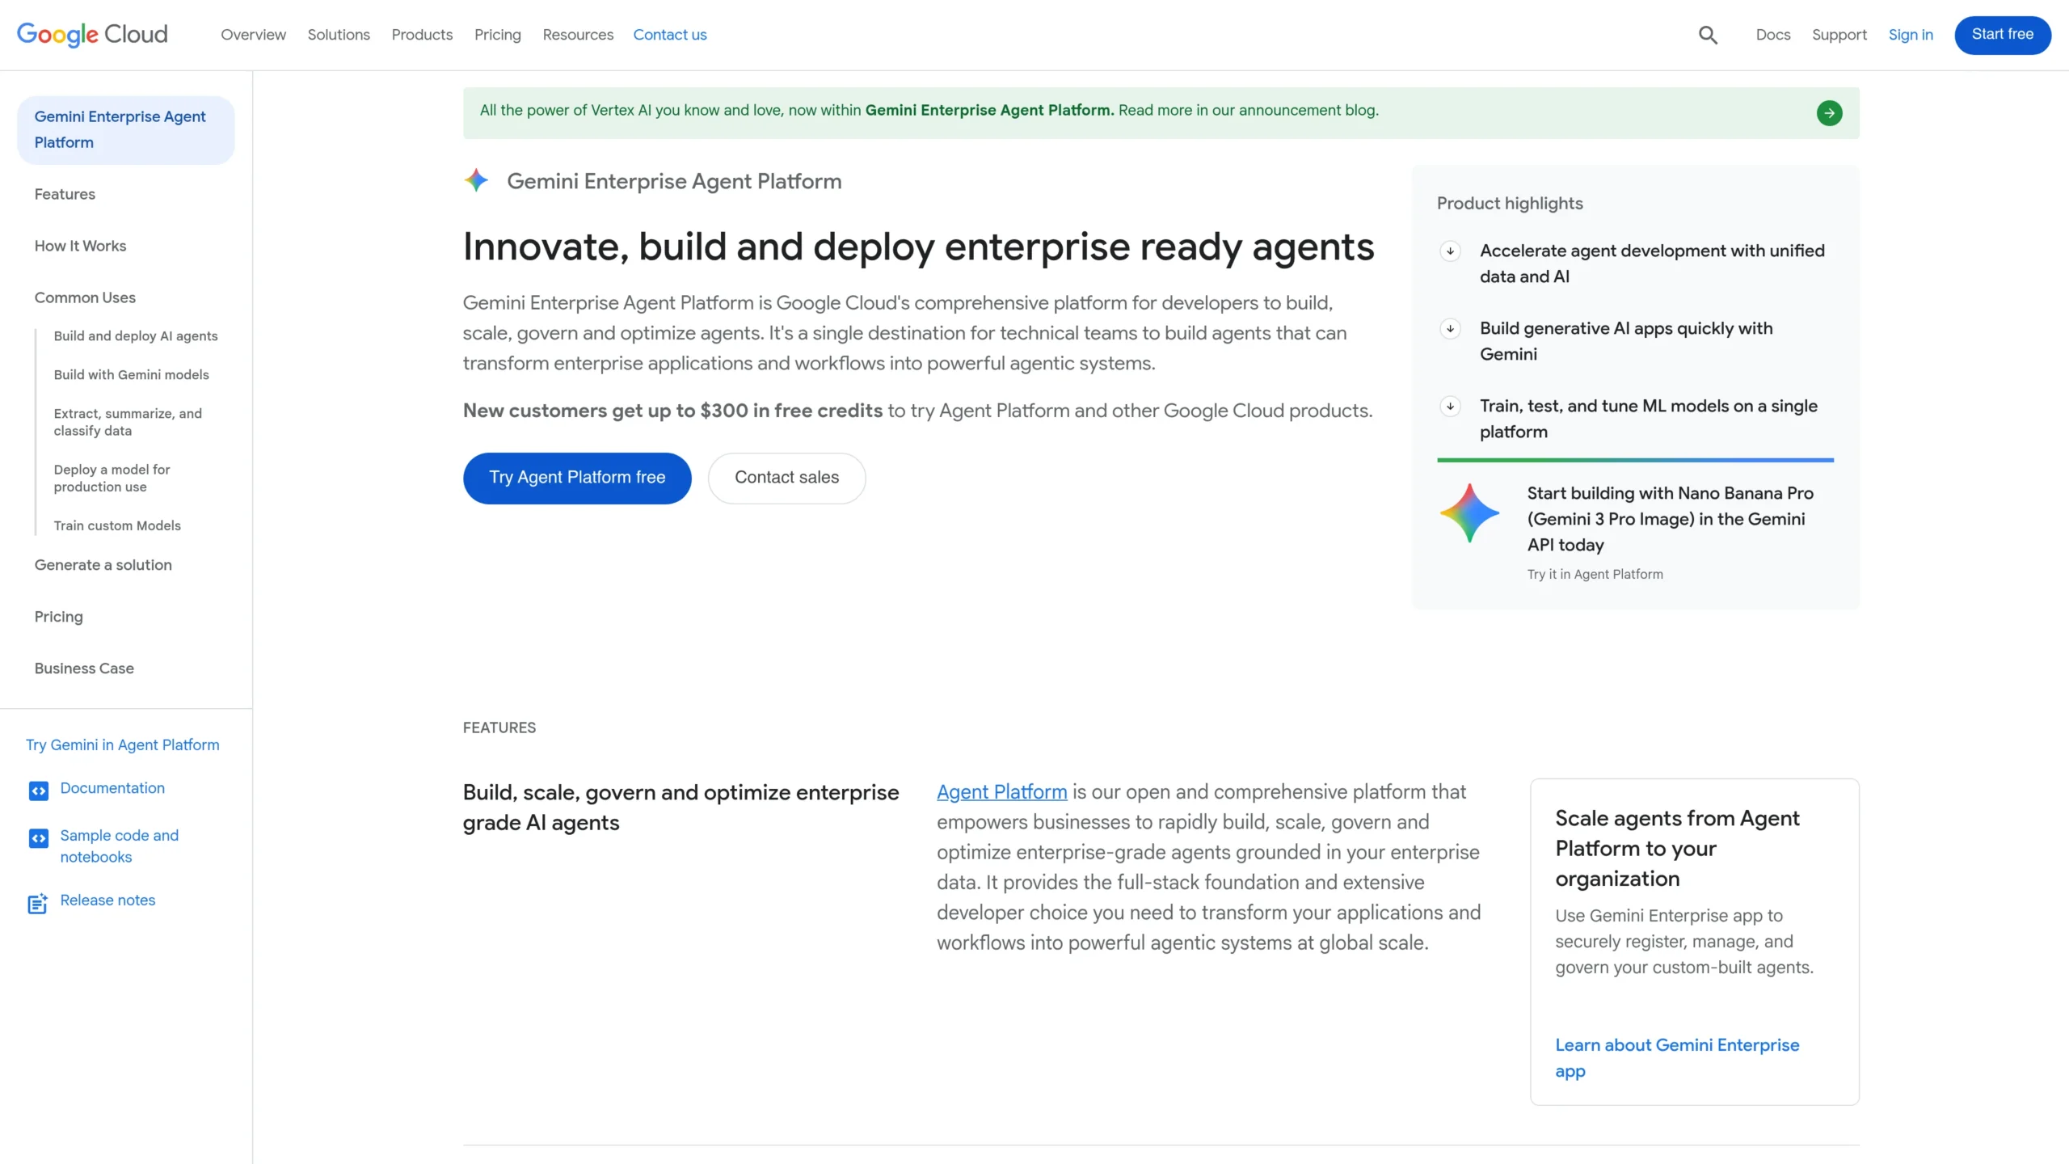Open the Solutions menu

[339, 35]
